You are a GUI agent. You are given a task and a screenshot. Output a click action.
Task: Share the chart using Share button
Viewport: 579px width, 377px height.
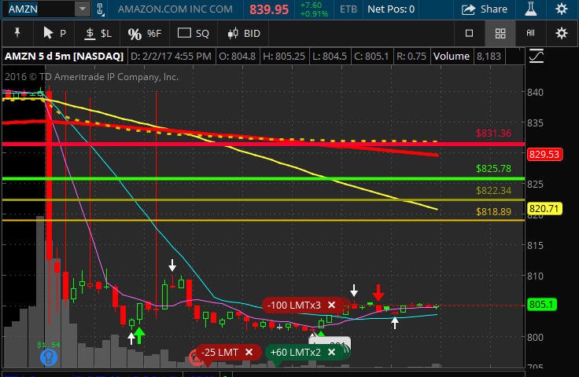point(484,9)
